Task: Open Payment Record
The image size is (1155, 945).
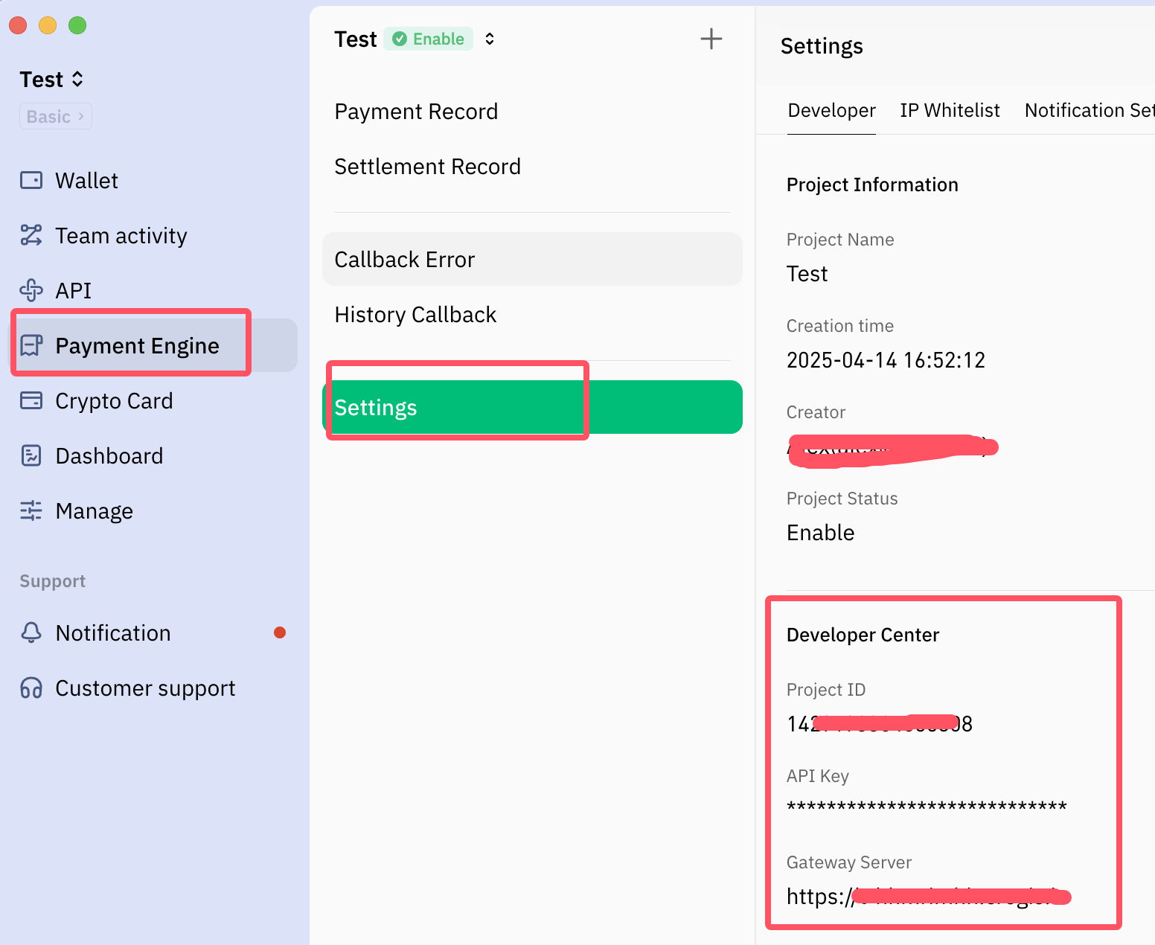Action: (x=532, y=112)
